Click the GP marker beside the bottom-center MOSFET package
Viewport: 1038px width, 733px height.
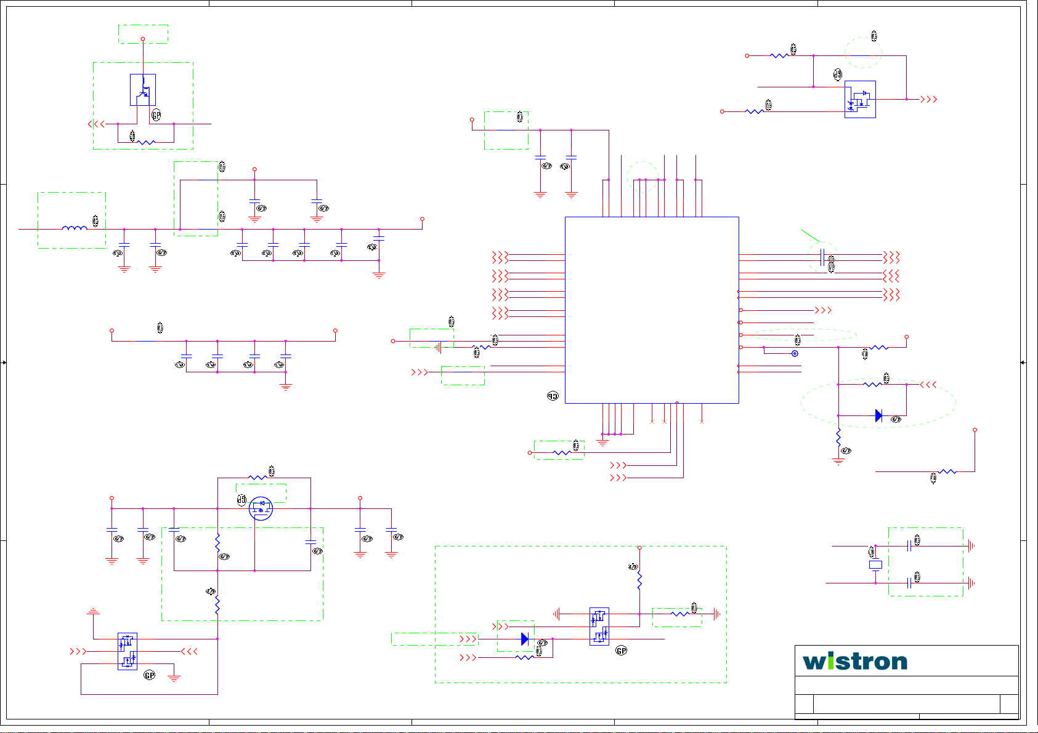tap(622, 651)
